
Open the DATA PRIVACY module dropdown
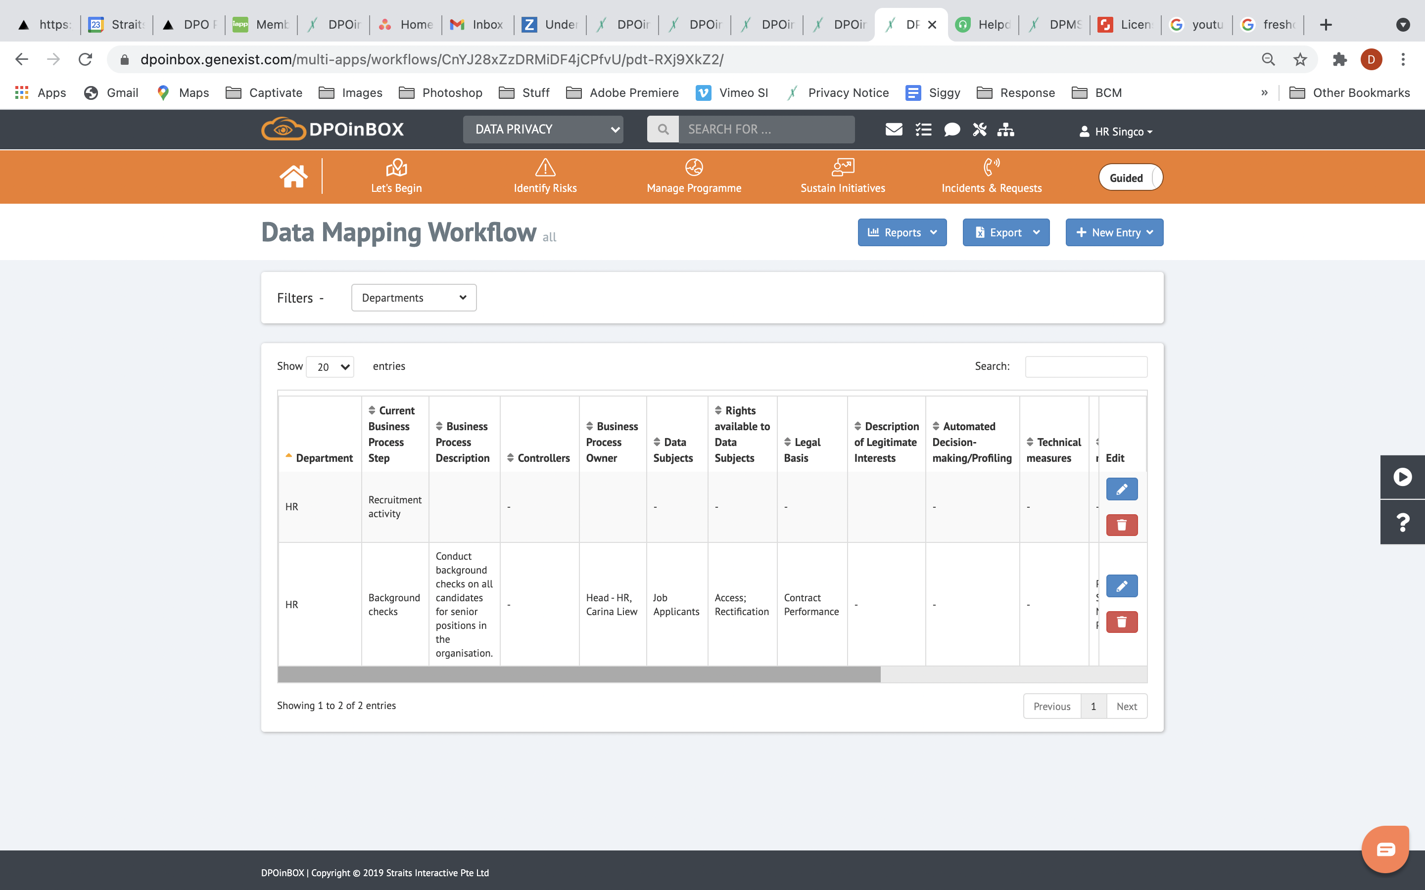[542, 130]
